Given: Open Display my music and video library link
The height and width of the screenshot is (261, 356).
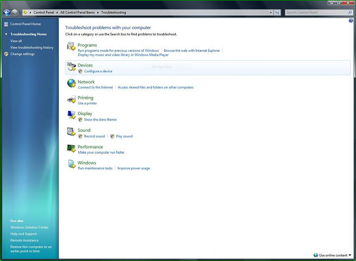Looking at the screenshot, I should (x=123, y=55).
